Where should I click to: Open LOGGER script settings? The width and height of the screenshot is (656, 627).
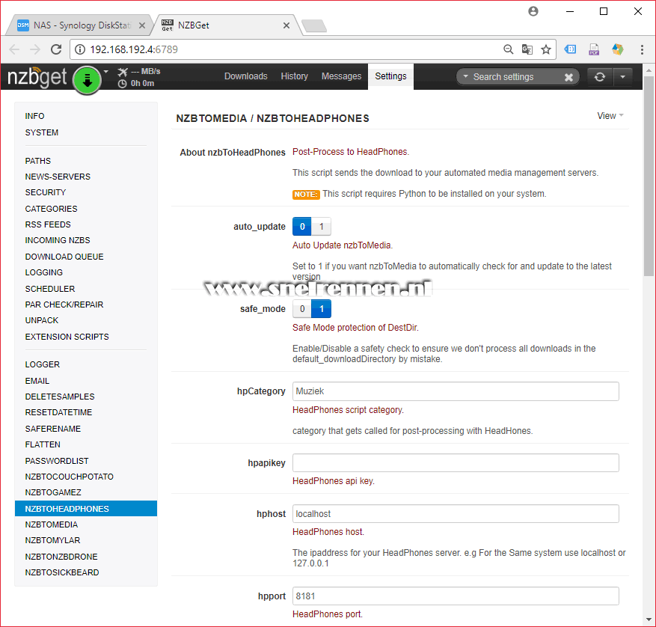pyautogui.click(x=42, y=364)
